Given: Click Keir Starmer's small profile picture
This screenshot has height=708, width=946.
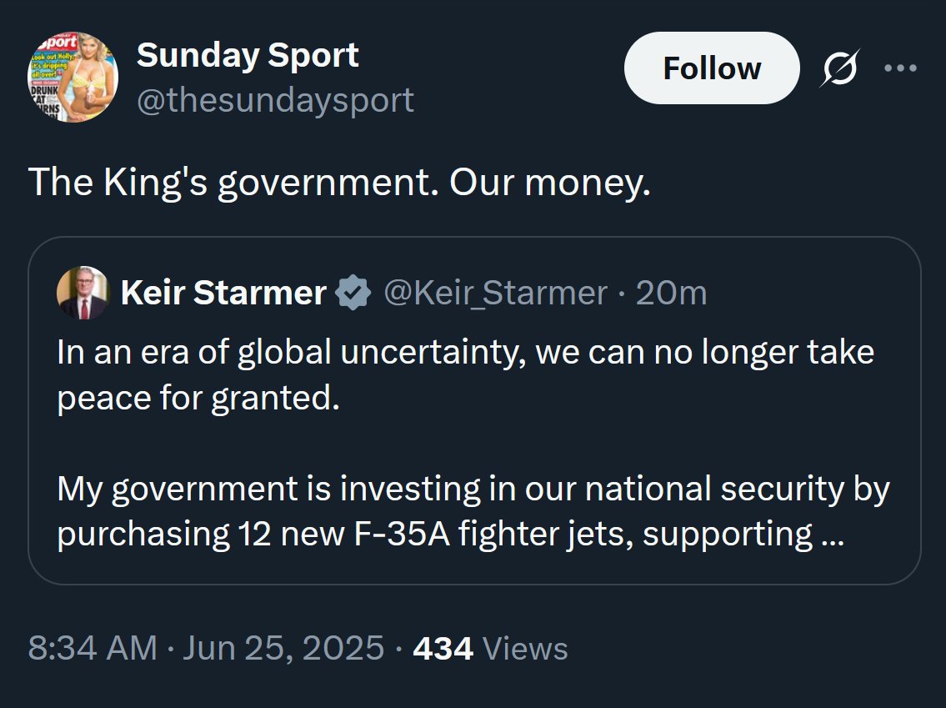Looking at the screenshot, I should coord(83,293).
